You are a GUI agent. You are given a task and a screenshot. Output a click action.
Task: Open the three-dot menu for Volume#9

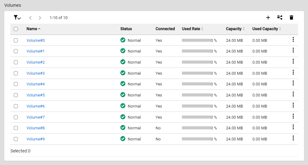pyautogui.click(x=293, y=138)
